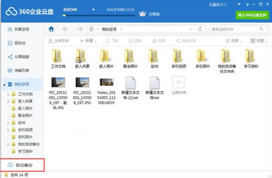Screen dimensions: 272x178
Task: Collapse the 我的空间 tree node
Action: (x=5, y=84)
